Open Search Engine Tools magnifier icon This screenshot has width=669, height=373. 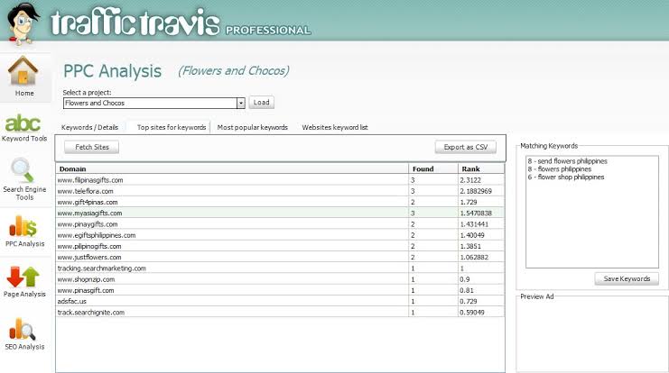pos(23,170)
